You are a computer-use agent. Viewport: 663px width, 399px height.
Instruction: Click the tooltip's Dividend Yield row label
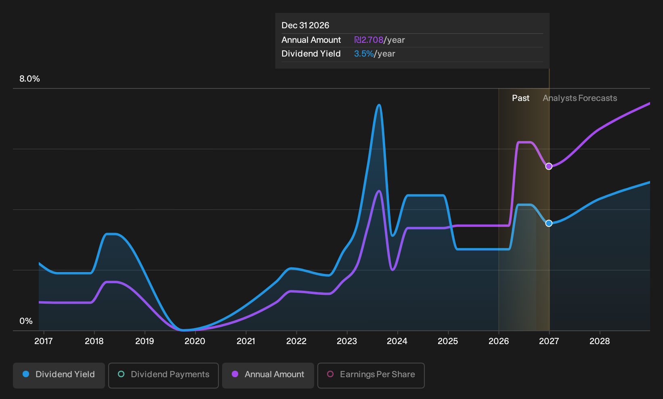(x=311, y=54)
